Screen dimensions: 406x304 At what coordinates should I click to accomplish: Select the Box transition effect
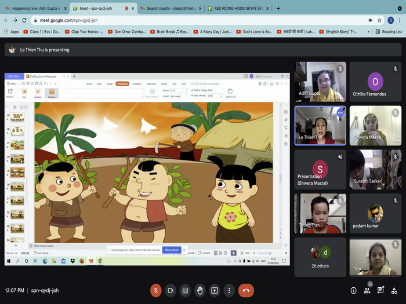coord(24,93)
